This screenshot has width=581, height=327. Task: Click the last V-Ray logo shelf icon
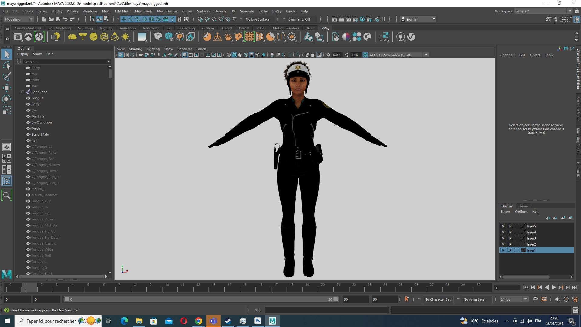[411, 37]
